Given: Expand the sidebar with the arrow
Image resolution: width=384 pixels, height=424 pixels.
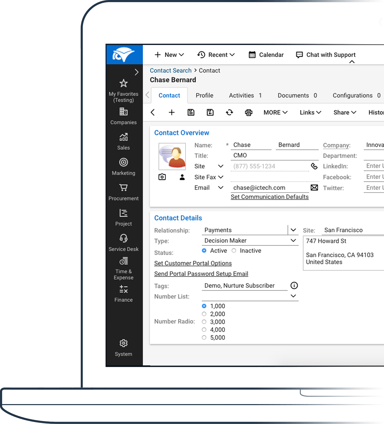Looking at the screenshot, I should coord(137,72).
